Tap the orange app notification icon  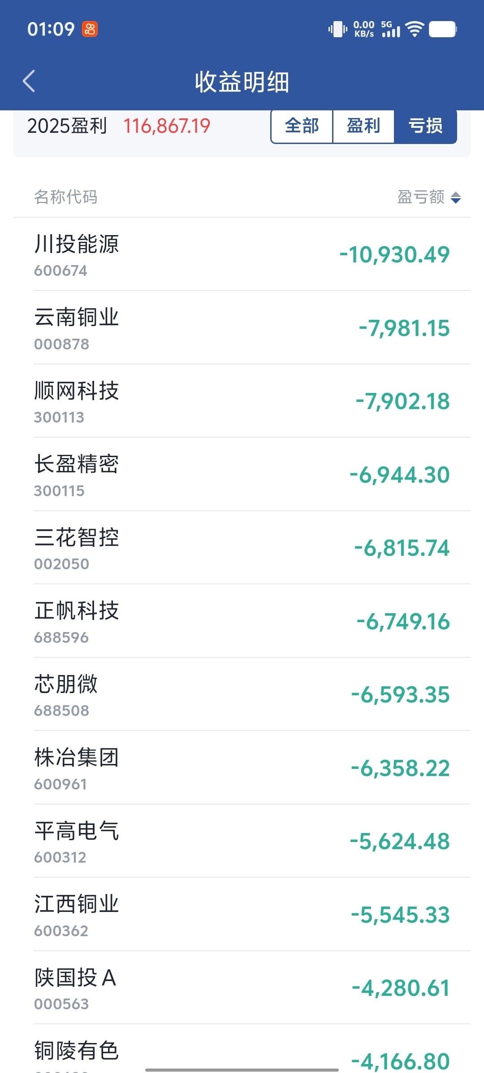click(90, 29)
